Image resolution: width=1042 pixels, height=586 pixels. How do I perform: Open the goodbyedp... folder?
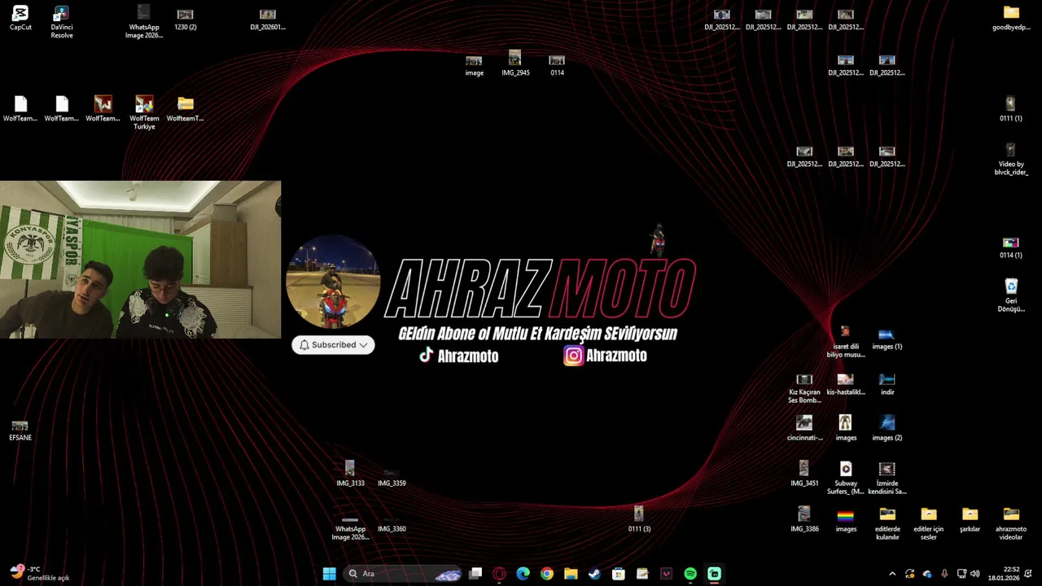1011,18
